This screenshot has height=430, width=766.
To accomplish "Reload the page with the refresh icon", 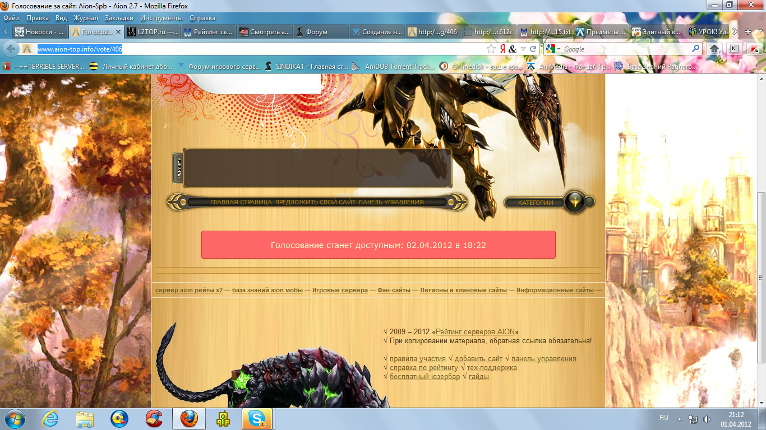I will 533,49.
